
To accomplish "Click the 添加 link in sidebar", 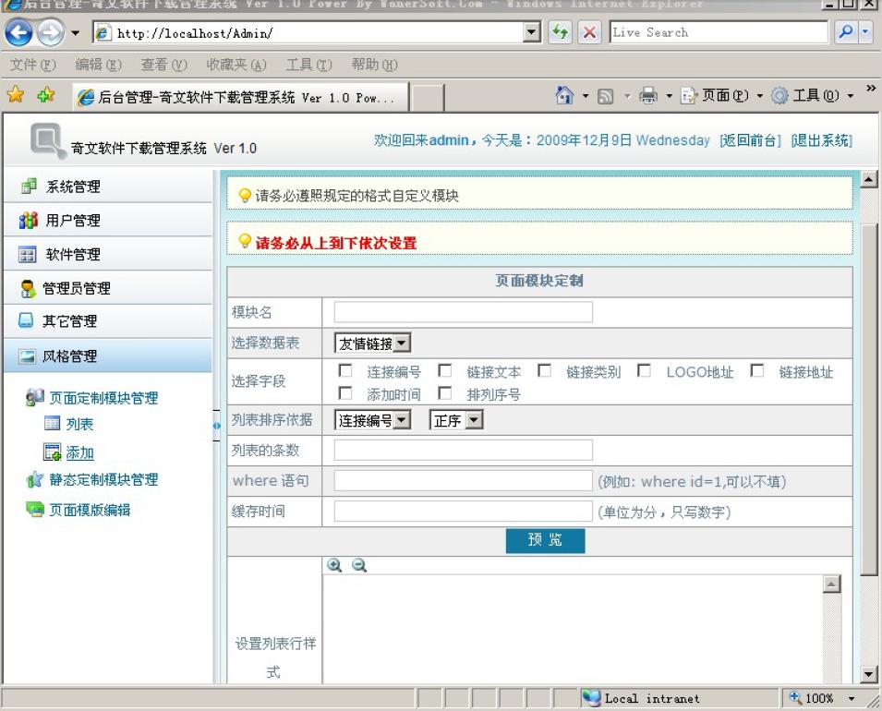I will coord(79,452).
